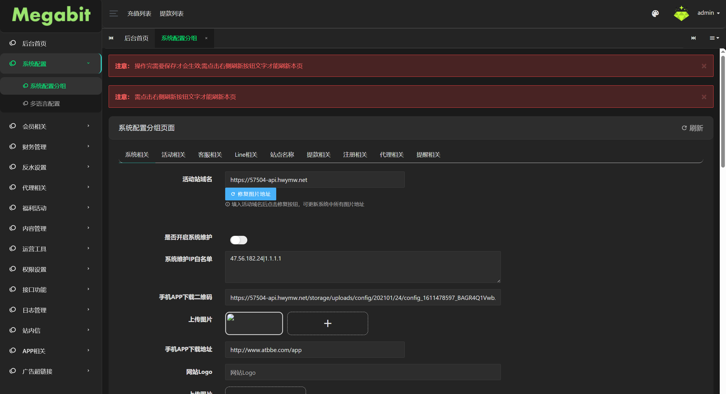
Task: Click the page vertical scrollbar
Action: click(x=723, y=111)
